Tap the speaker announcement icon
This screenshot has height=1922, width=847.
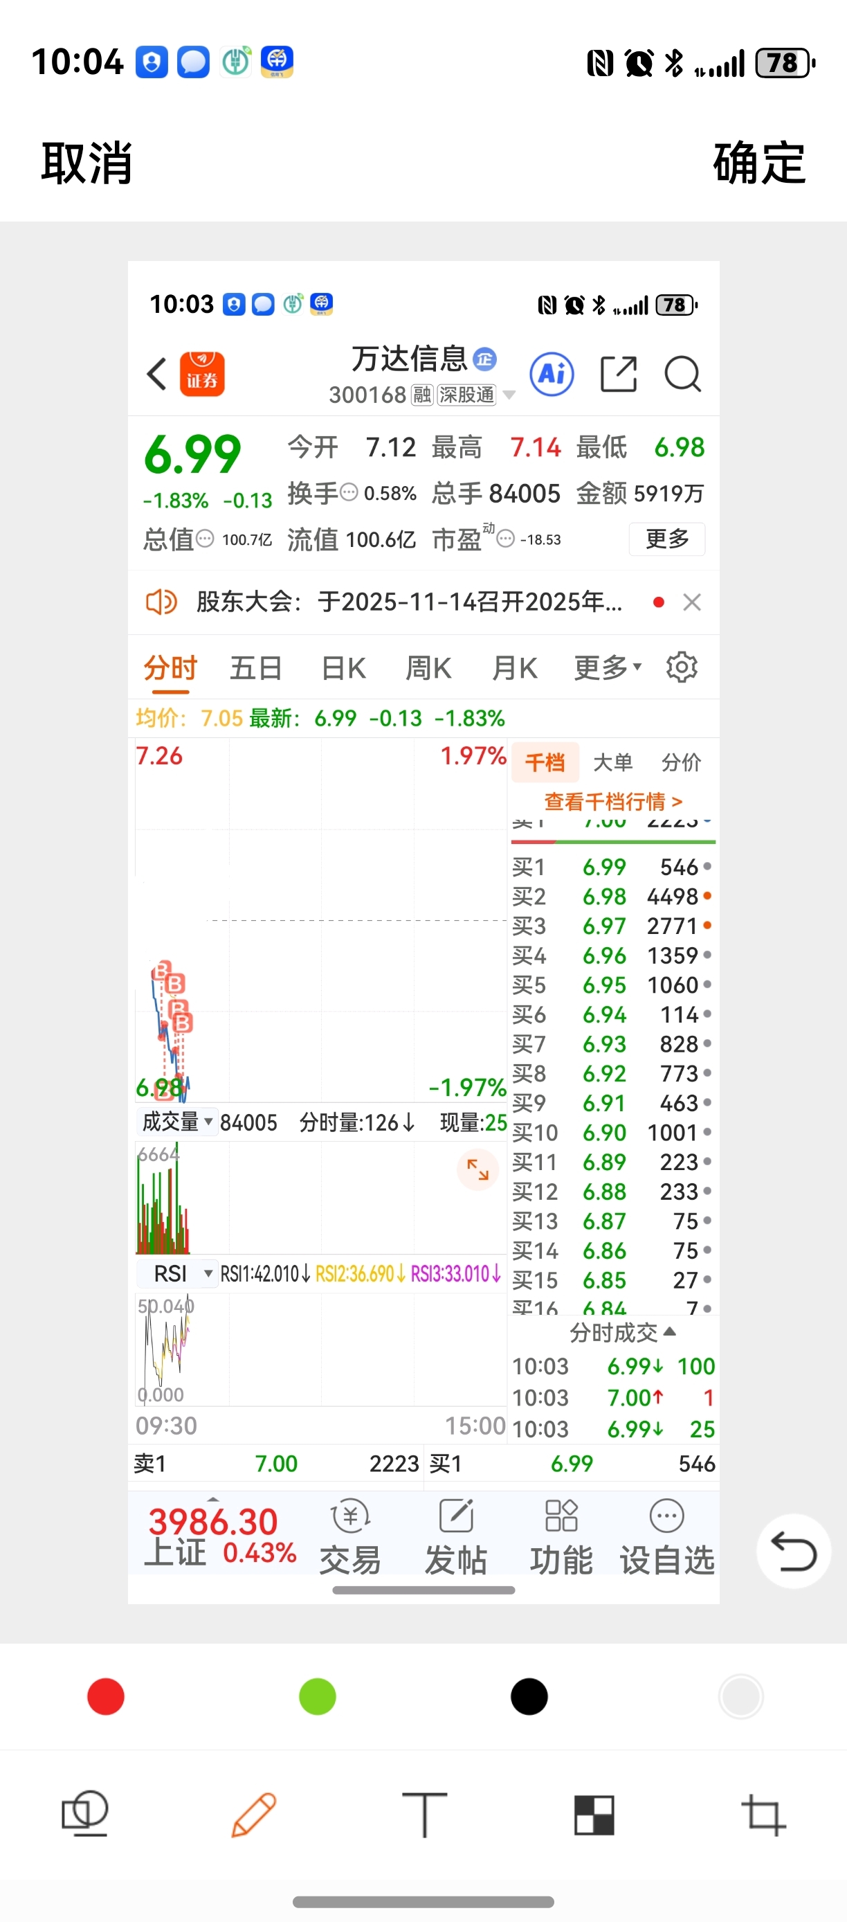tap(161, 602)
